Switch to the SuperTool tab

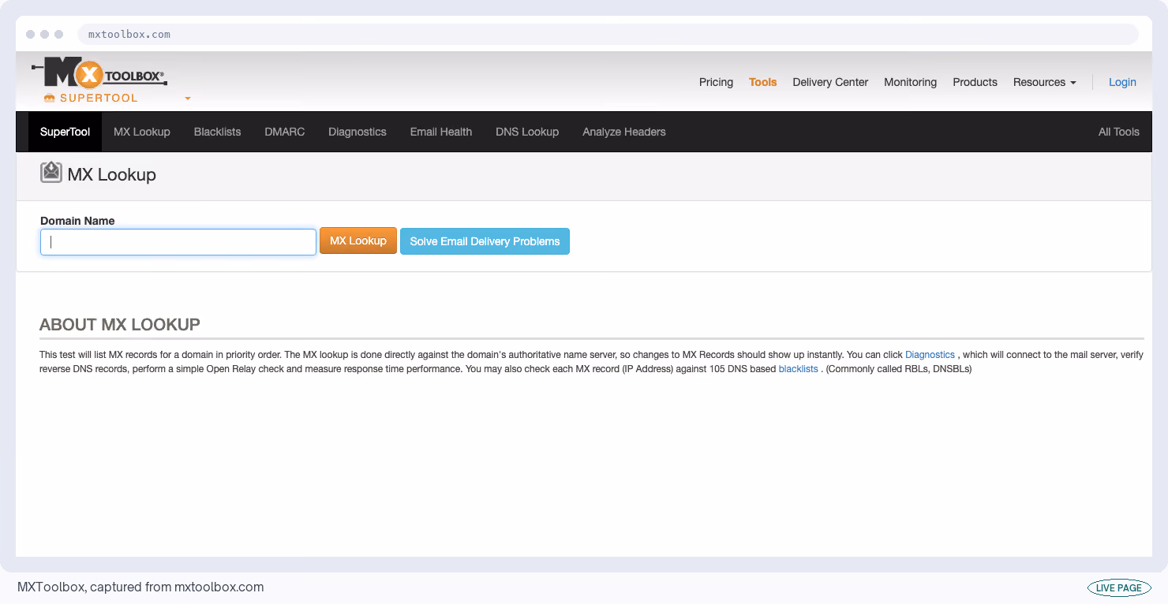66,132
